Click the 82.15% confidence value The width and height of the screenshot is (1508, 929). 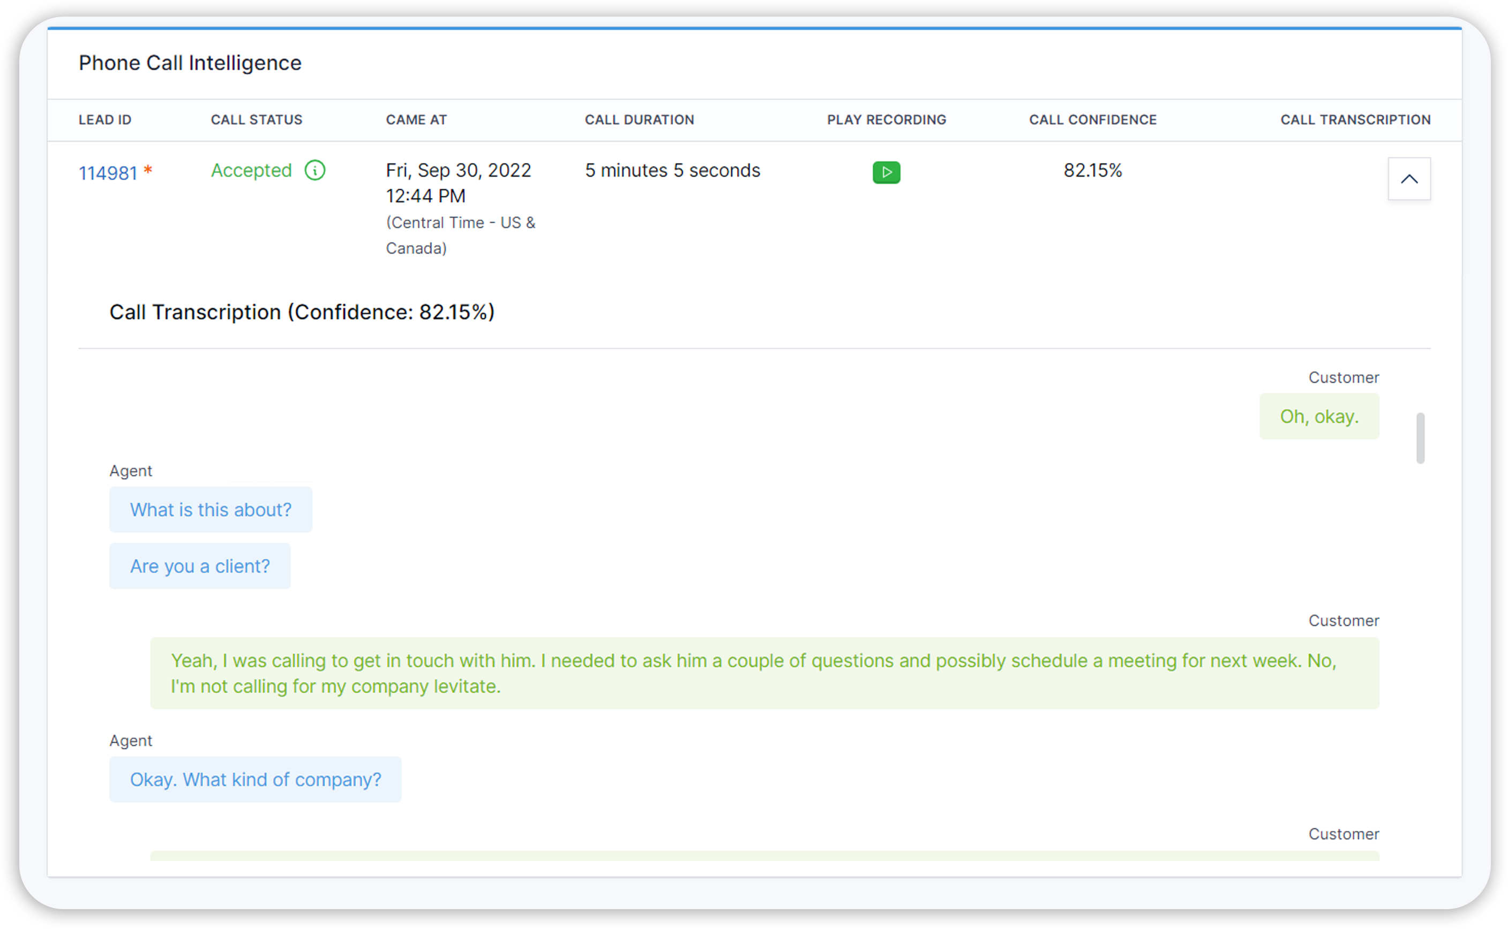(x=1092, y=170)
